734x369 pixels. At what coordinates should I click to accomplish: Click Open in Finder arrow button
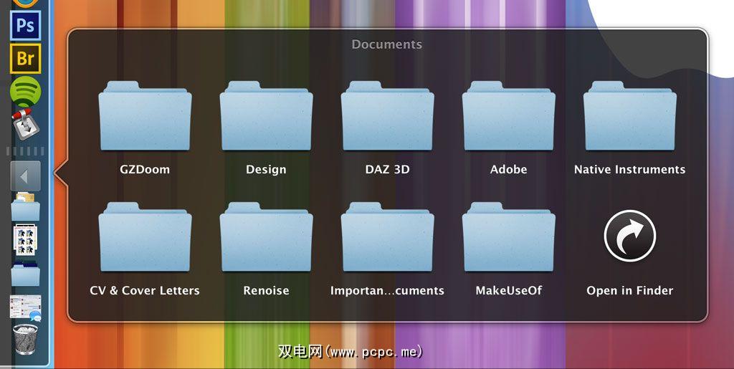point(629,236)
